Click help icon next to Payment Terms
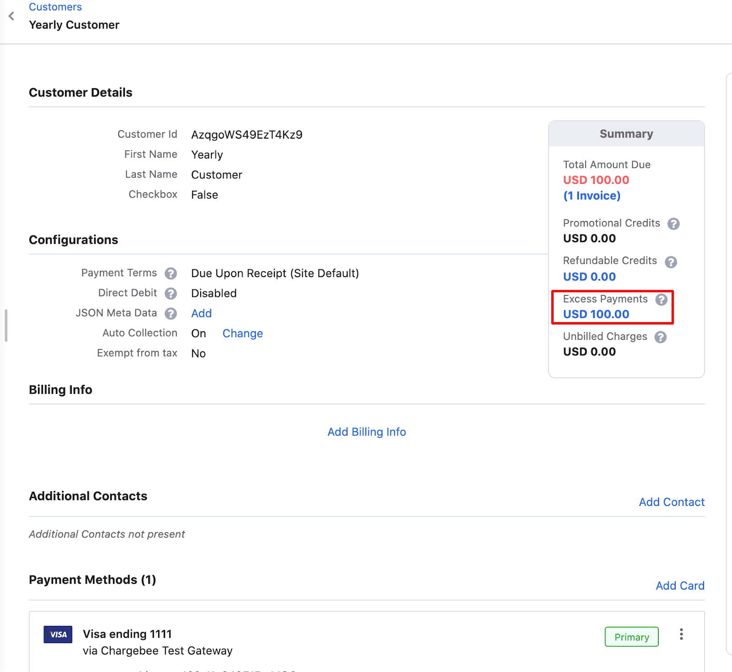The width and height of the screenshot is (732, 672). click(171, 274)
